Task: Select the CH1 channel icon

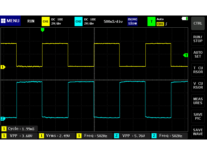Action: pyautogui.click(x=45, y=21)
